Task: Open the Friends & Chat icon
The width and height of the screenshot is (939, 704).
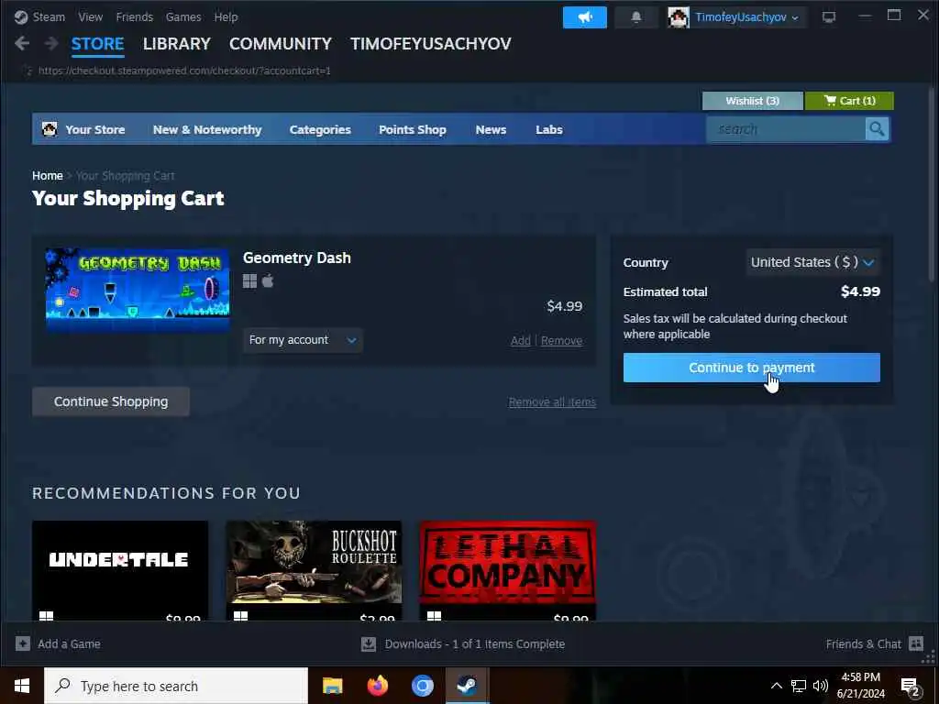Action: point(916,643)
